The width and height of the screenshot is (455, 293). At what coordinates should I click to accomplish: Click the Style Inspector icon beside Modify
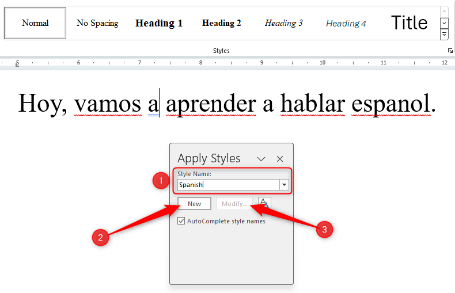264,203
